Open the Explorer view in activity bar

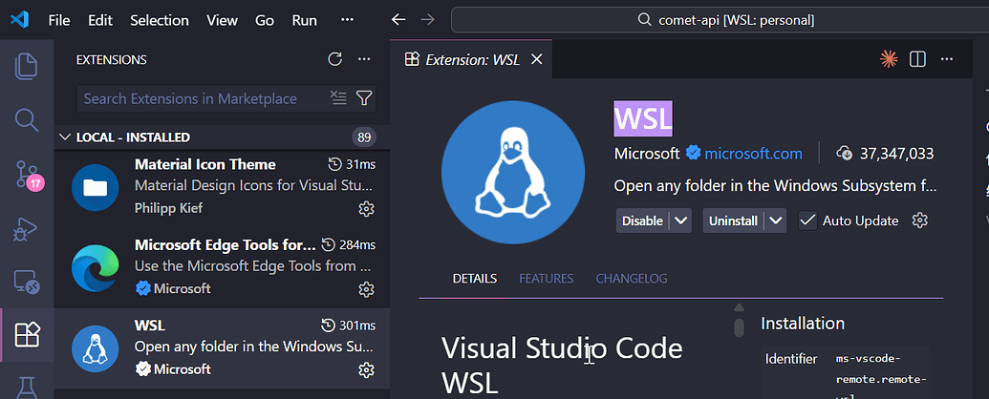tap(27, 66)
